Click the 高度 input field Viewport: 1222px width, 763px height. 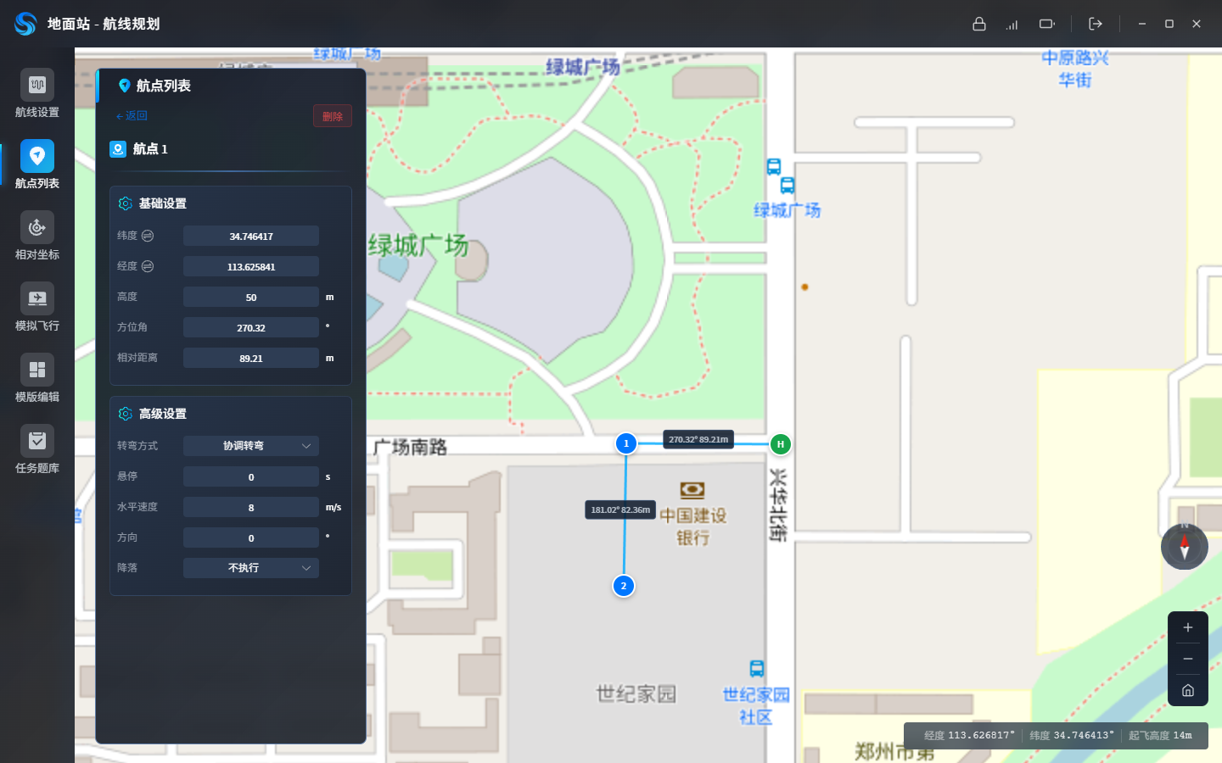[x=251, y=297]
